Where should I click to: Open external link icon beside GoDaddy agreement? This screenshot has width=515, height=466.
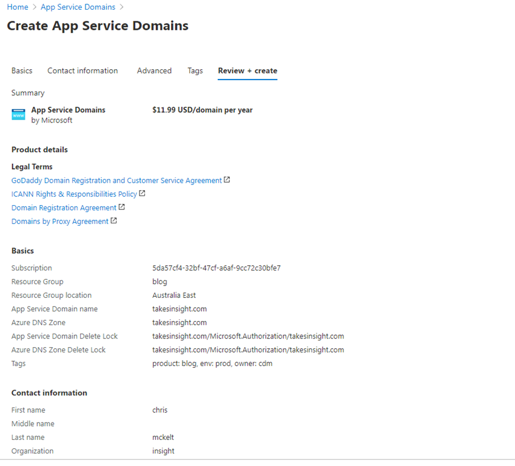pyautogui.click(x=227, y=180)
